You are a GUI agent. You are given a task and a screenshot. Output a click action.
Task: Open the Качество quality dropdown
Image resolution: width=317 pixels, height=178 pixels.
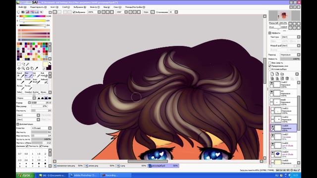tap(41, 128)
